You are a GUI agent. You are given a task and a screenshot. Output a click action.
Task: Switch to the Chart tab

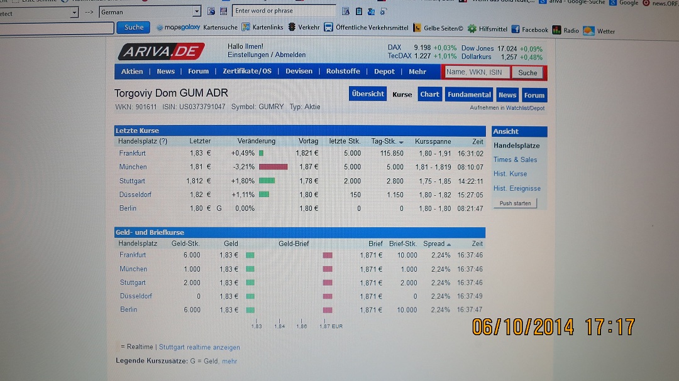(429, 94)
